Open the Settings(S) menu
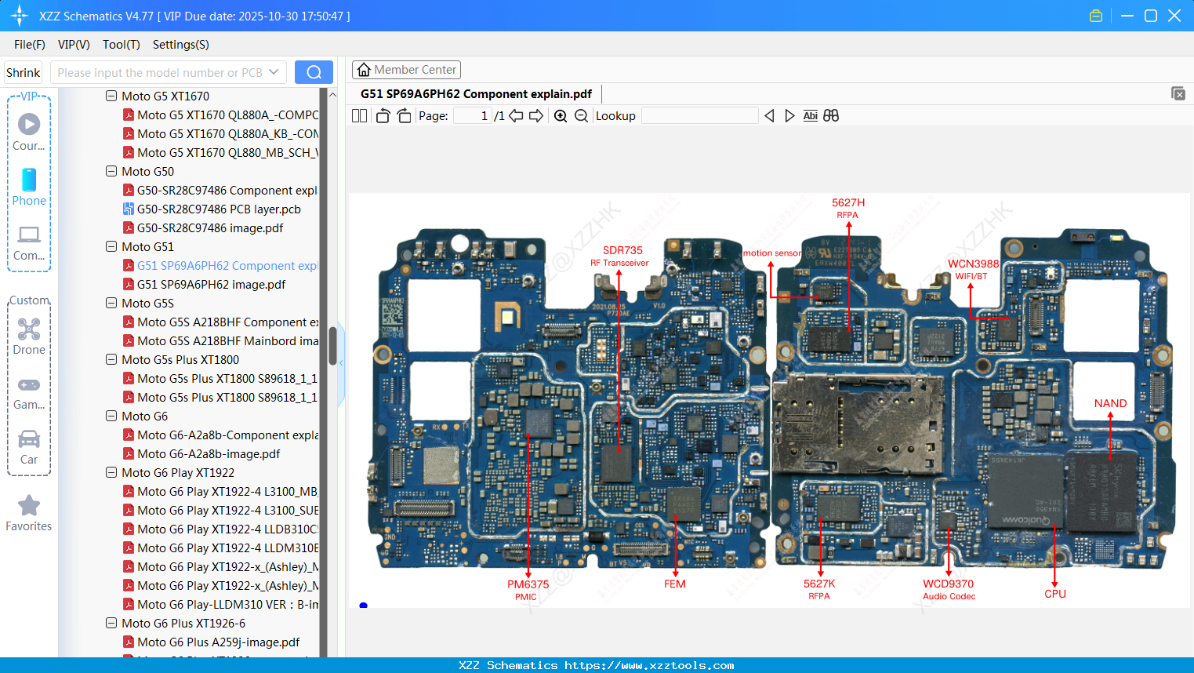 [180, 45]
